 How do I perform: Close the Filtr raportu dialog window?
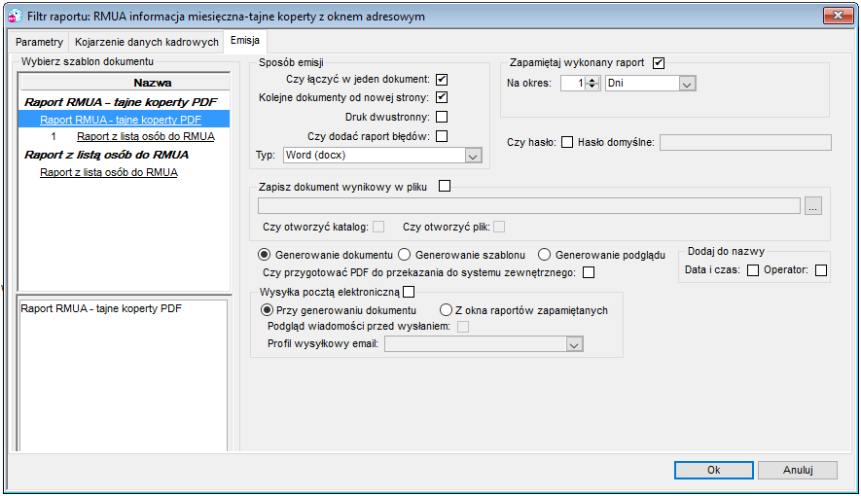[x=838, y=16]
